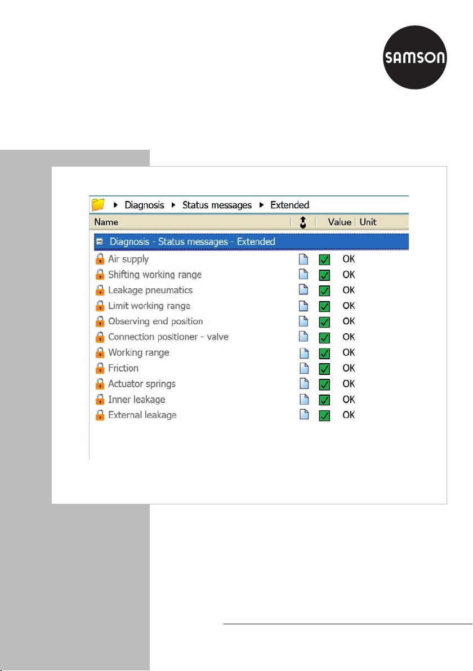473x671 pixels.
Task: Click the document icon in Air supply row
Action: [304, 259]
